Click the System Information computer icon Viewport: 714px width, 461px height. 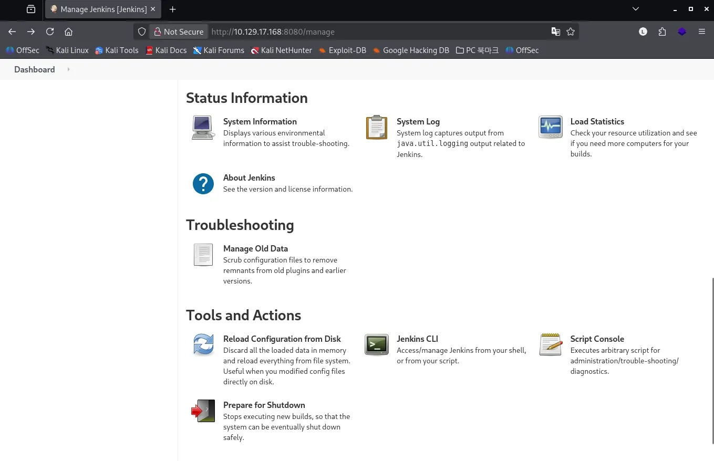(x=203, y=128)
